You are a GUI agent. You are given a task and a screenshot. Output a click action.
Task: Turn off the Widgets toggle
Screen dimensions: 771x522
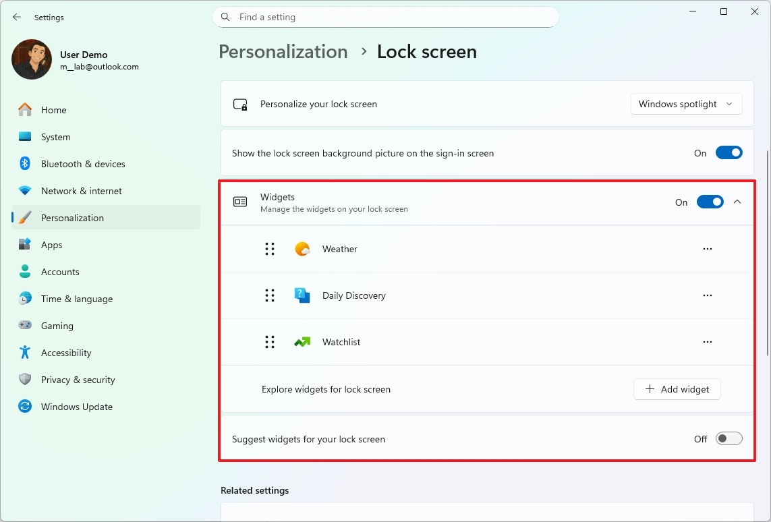click(x=710, y=202)
